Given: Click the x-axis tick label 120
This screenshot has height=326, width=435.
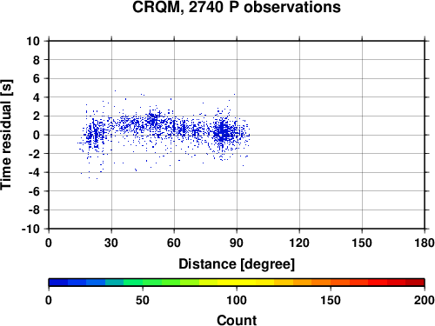Looking at the screenshot, I should [x=299, y=243].
